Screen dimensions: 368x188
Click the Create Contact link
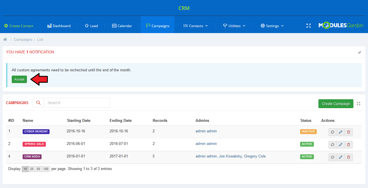coord(19,26)
